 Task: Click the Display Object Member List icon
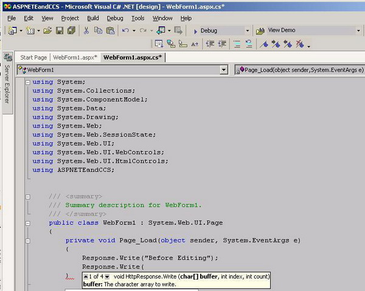[159, 44]
